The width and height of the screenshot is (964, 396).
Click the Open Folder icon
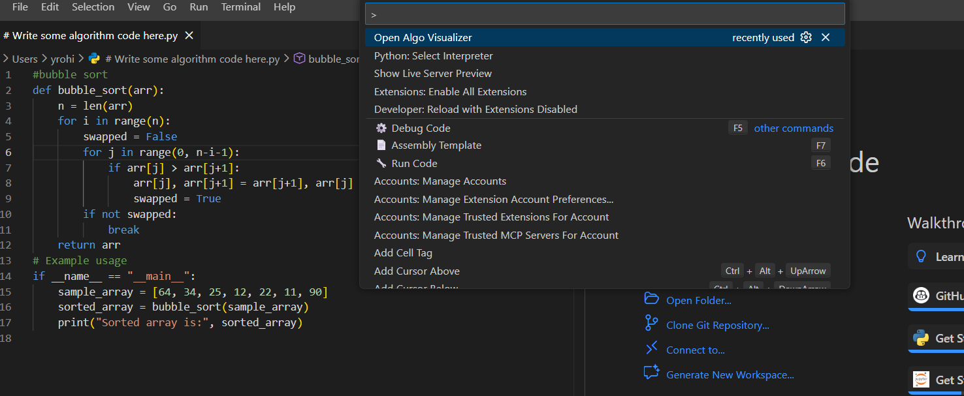coord(651,299)
